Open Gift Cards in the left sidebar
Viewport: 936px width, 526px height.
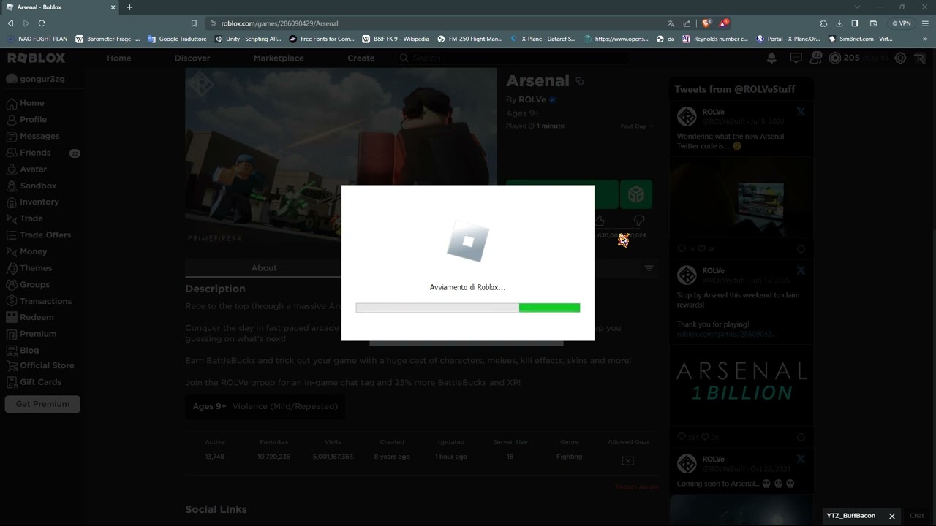40,382
